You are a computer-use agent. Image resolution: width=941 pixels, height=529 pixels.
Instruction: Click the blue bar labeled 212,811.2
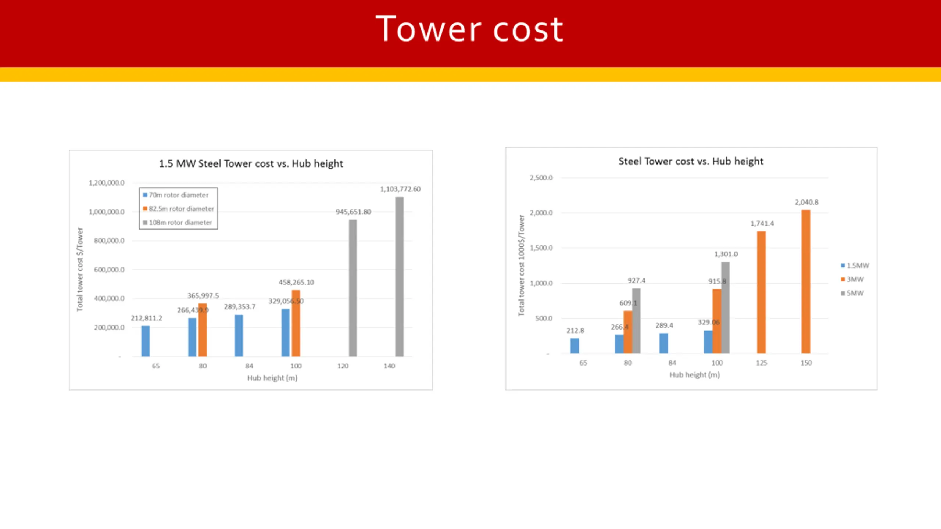[146, 341]
